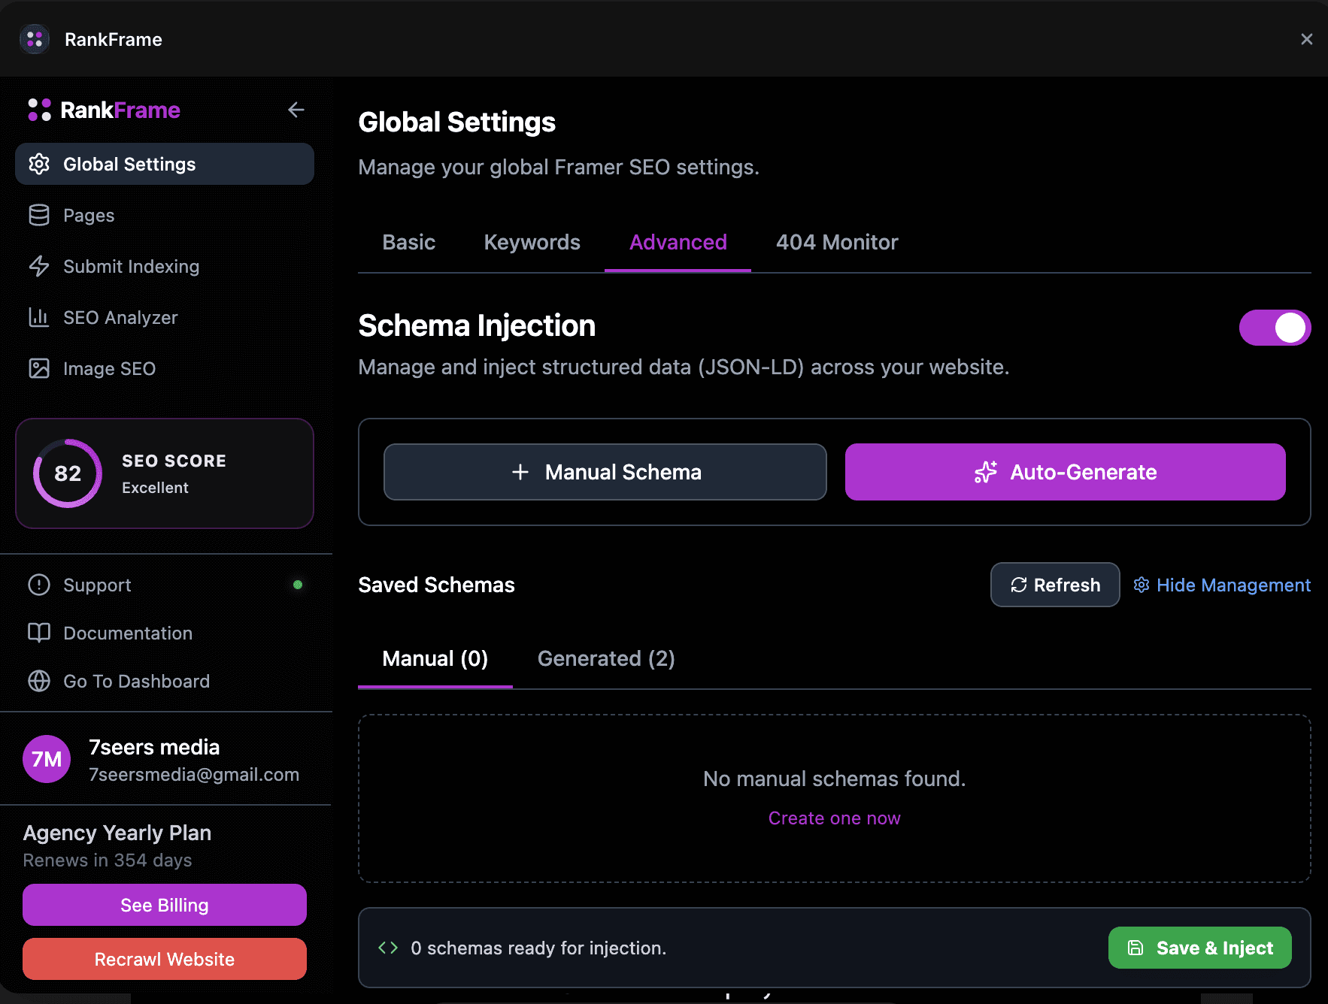
Task: Add a Manual Schema
Action: click(605, 472)
